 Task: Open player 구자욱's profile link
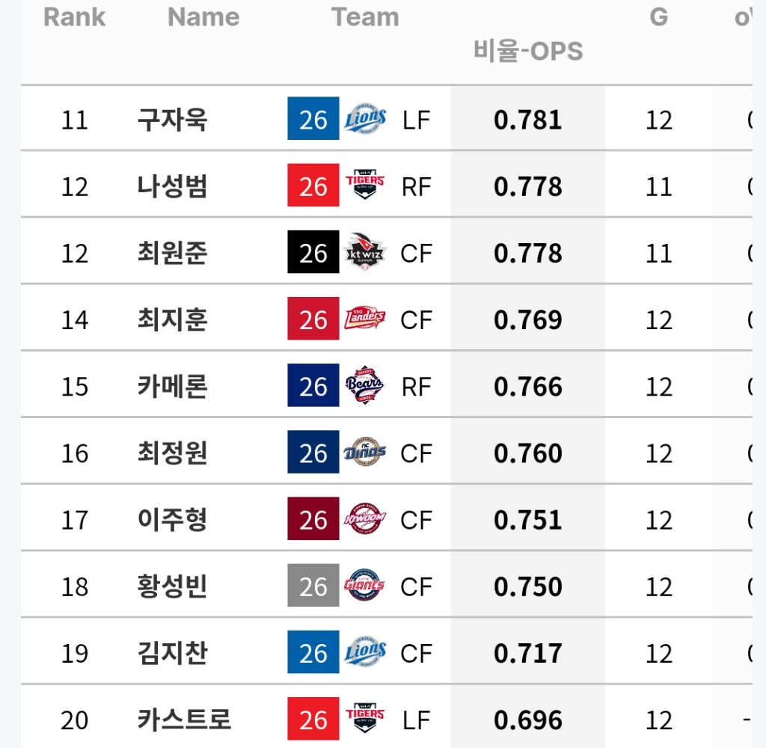coord(173,119)
